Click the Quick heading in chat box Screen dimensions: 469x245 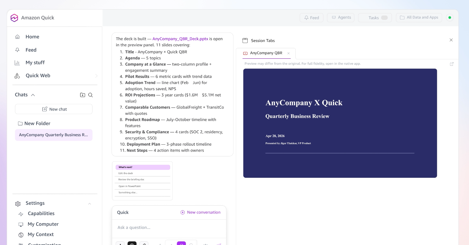tap(123, 213)
